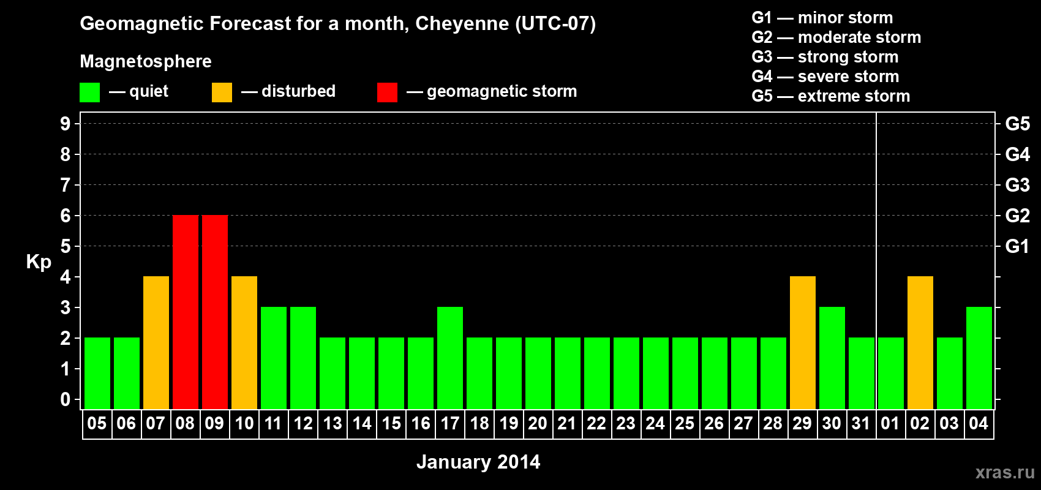Image resolution: width=1041 pixels, height=490 pixels.
Task: Click Kp axis value 6
Action: pos(66,216)
